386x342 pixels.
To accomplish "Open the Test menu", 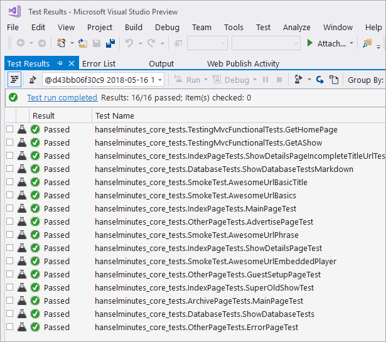I will pyautogui.click(x=263, y=27).
